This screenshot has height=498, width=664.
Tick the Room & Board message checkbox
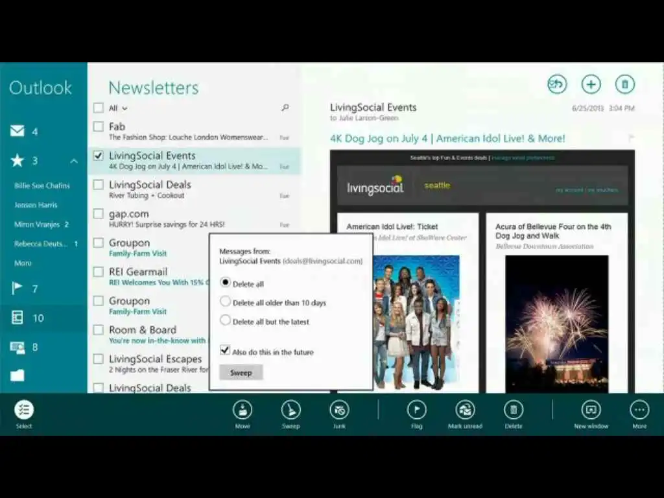(99, 330)
